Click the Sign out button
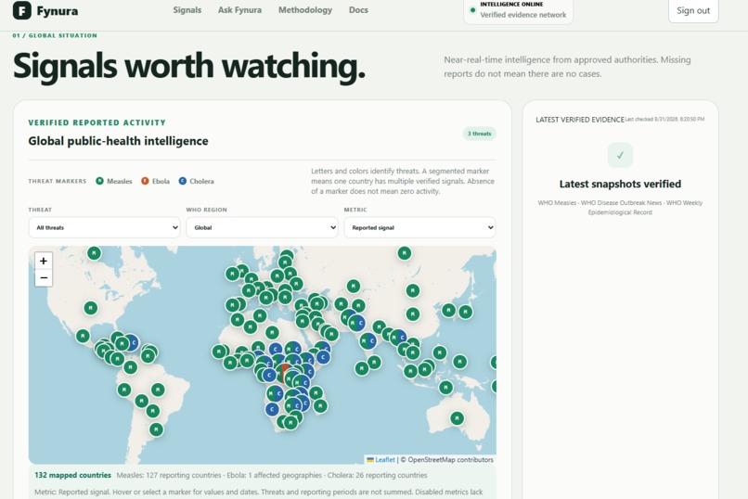Screen dimensions: 748x499 click(693, 10)
